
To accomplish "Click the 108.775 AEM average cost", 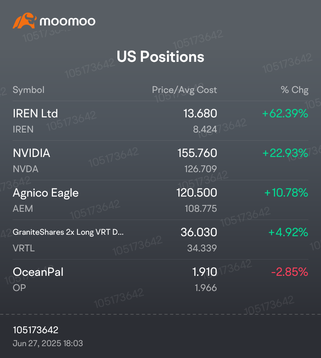I will 201,208.
